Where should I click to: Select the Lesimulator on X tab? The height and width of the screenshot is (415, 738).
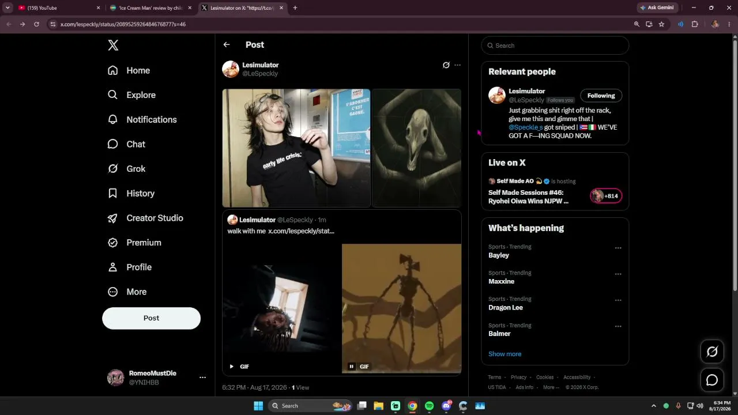[x=242, y=8]
